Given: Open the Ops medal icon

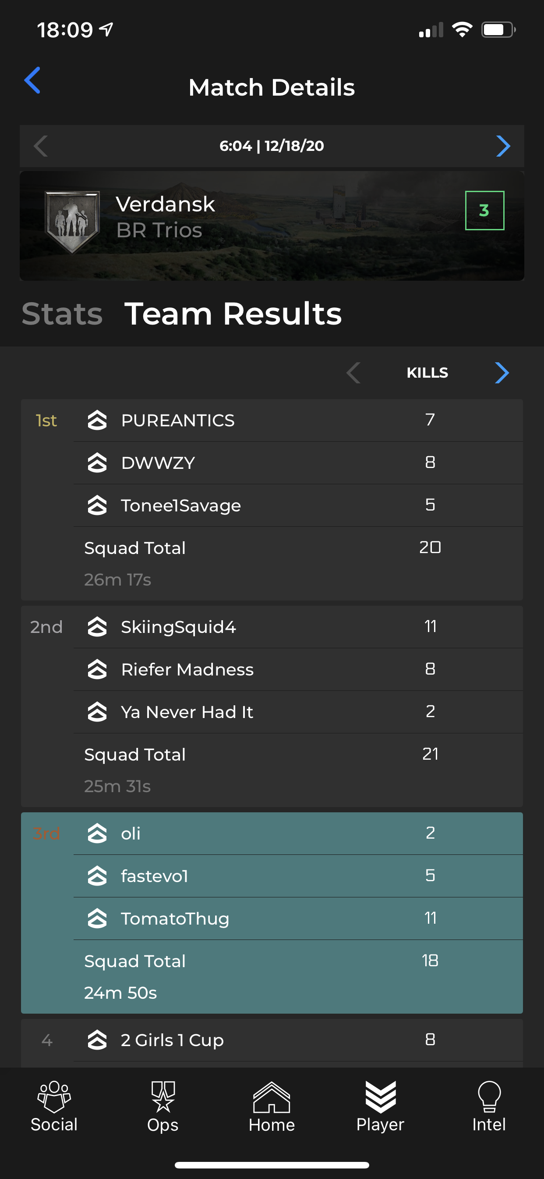Looking at the screenshot, I should pos(163,1097).
